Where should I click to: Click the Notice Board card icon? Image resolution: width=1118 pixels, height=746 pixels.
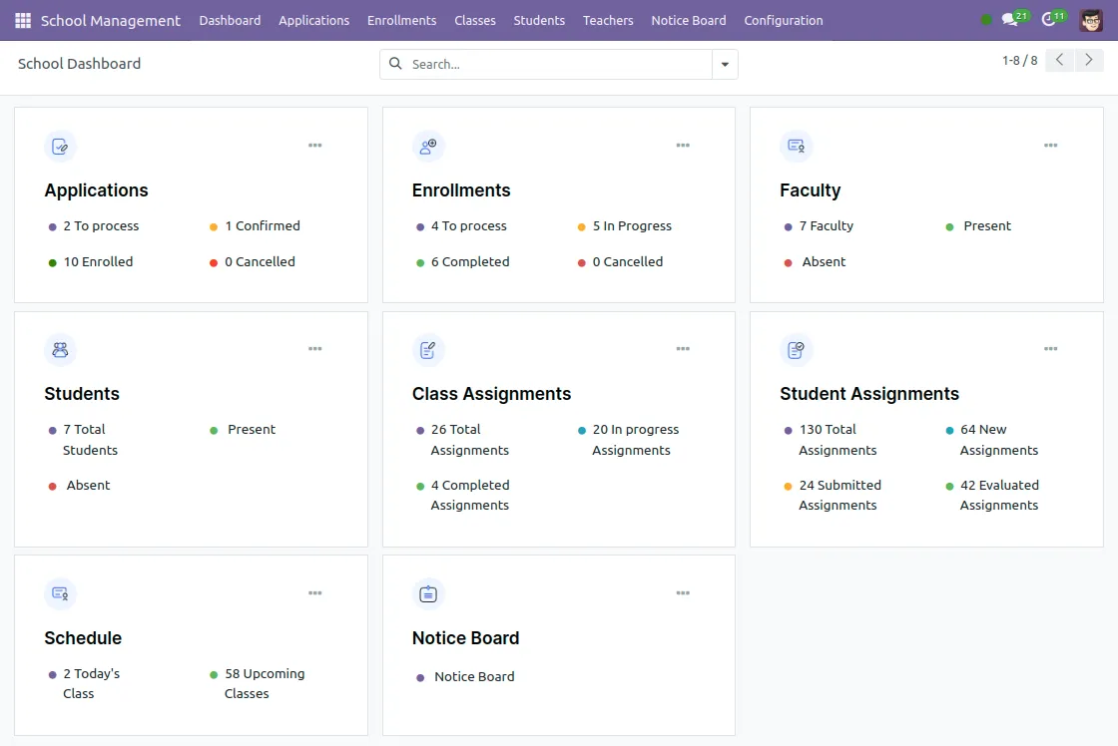[x=428, y=594]
